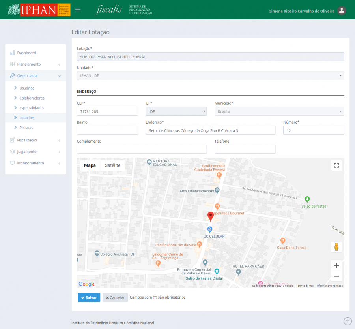The image size is (355, 329).
Task: Click the CEP input field
Action: click(107, 111)
